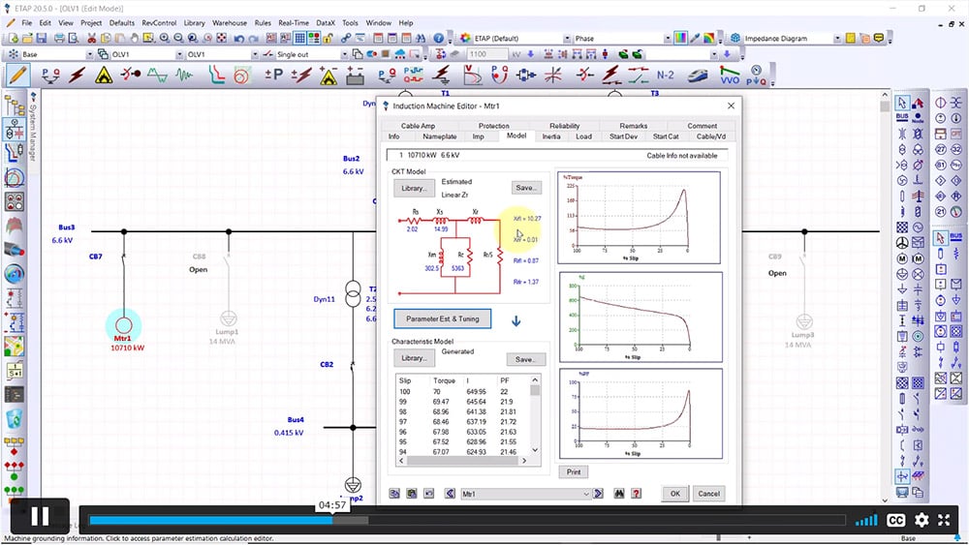Viewport: 969px width, 545px height.
Task: Click the Cut scissors icon
Action: pyautogui.click(x=91, y=39)
